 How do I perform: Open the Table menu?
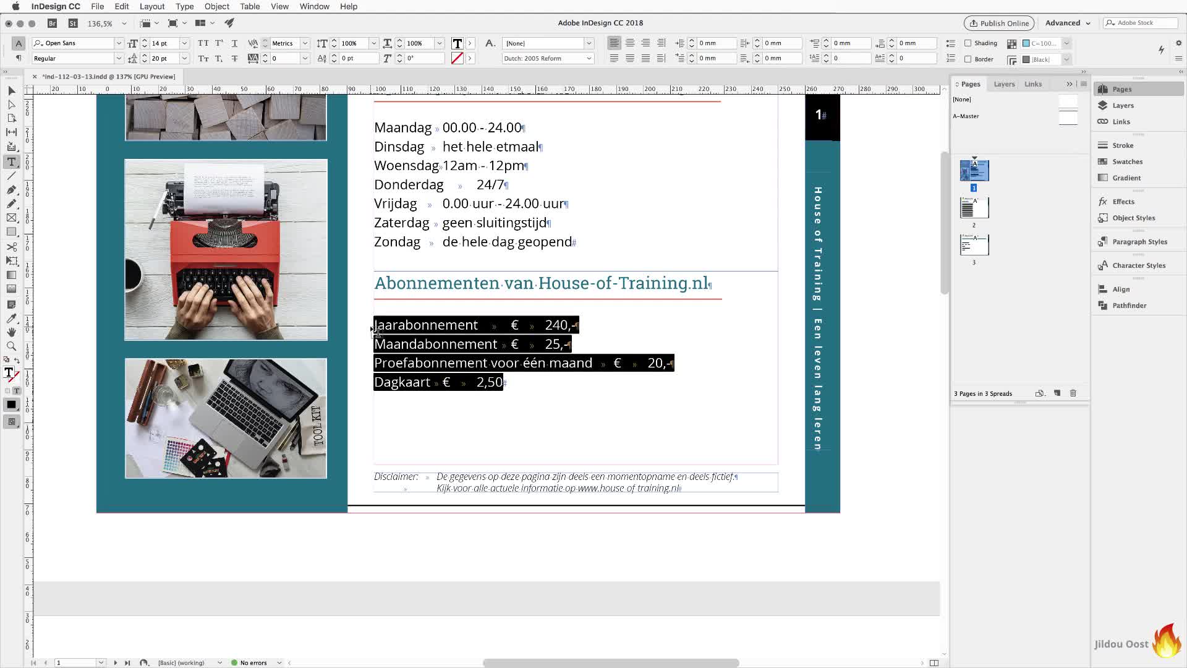[x=250, y=6]
